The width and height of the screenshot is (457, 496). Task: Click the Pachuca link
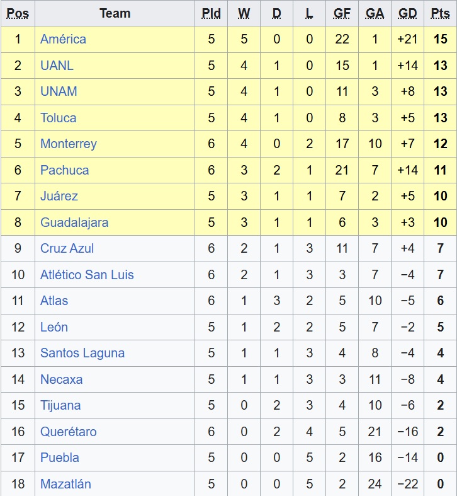pos(64,170)
